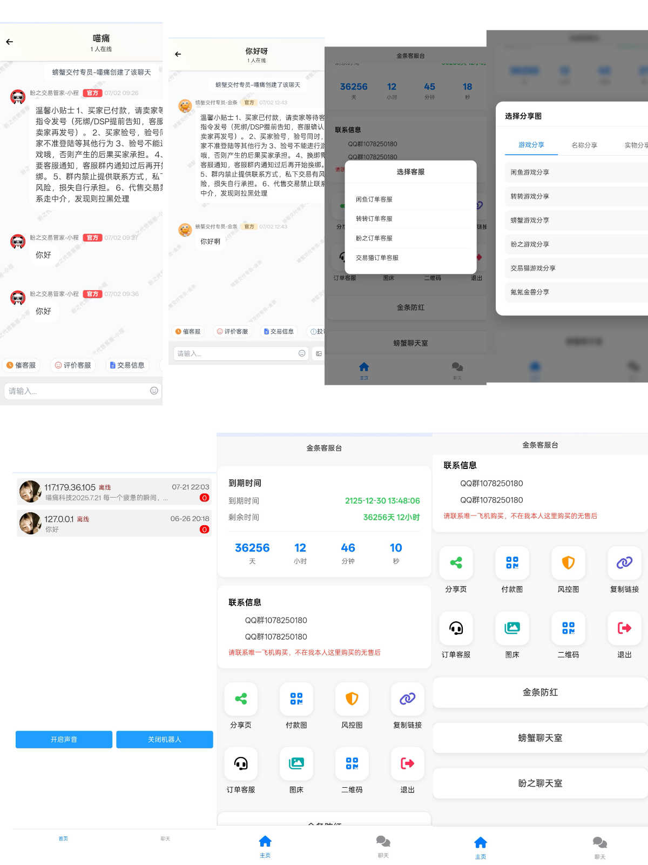Tap 交易信息 in the 你好呀 chat
The image size is (648, 865).
pos(279,332)
